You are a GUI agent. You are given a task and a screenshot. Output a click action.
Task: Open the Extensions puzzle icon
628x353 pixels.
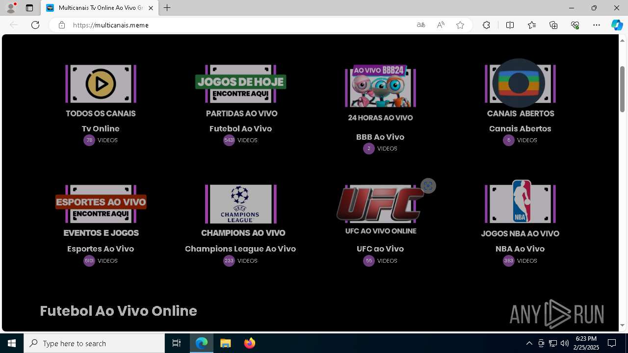[x=486, y=25]
